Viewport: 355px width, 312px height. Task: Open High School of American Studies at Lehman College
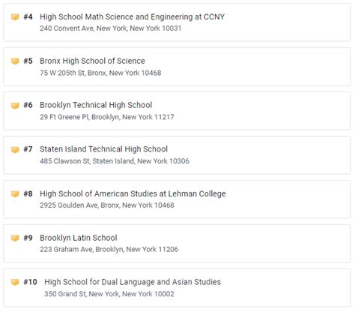(133, 193)
